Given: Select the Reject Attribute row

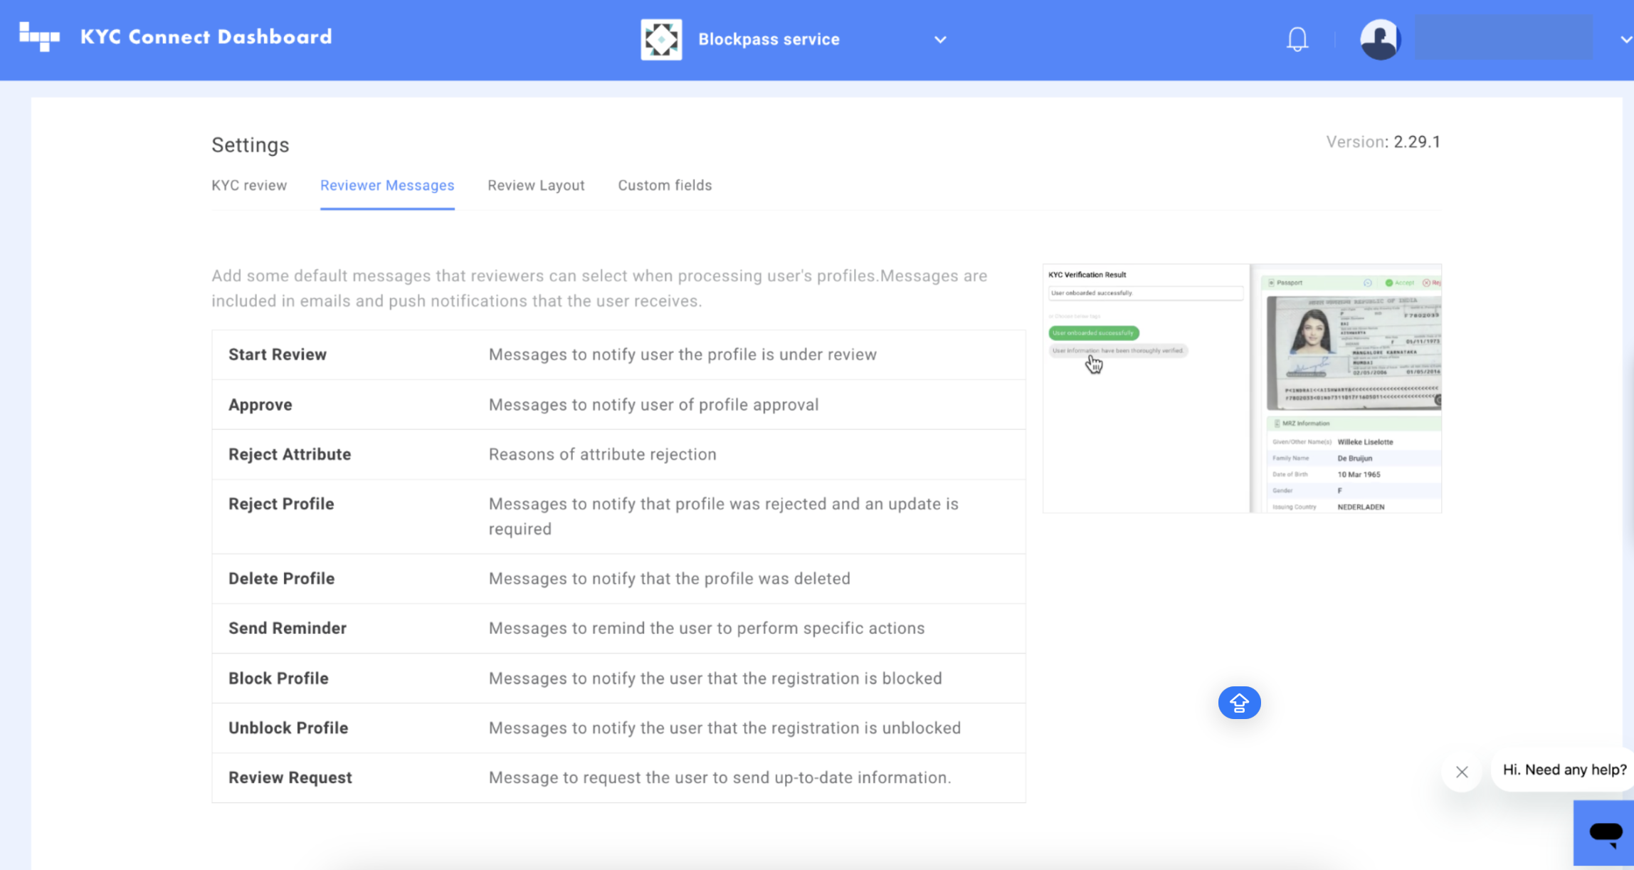Looking at the screenshot, I should point(618,454).
